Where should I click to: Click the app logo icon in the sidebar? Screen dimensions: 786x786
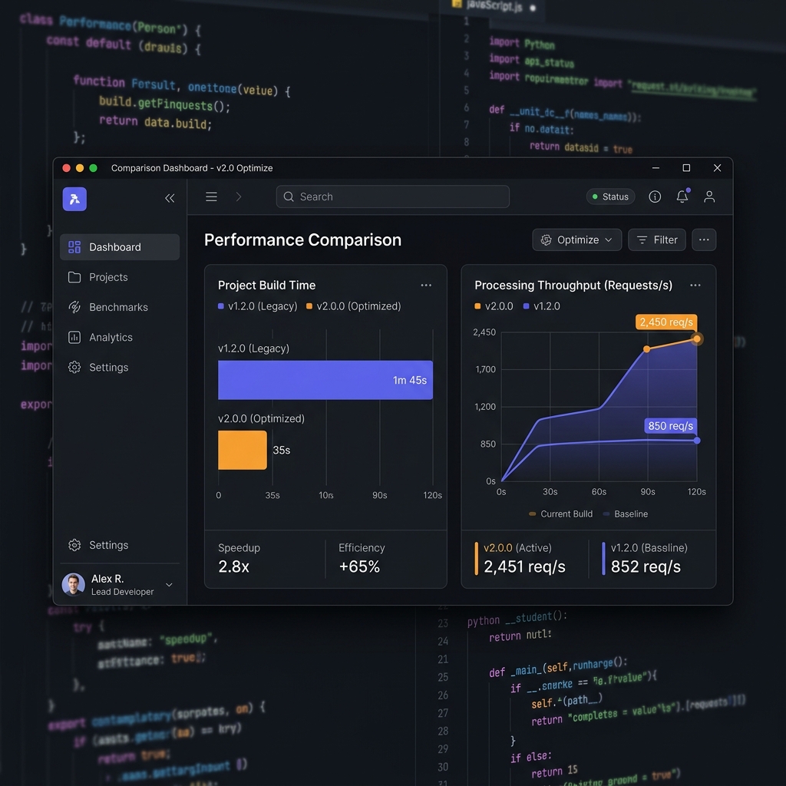coord(74,199)
